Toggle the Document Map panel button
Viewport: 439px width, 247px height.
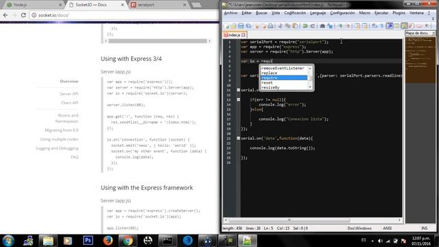tap(404, 26)
